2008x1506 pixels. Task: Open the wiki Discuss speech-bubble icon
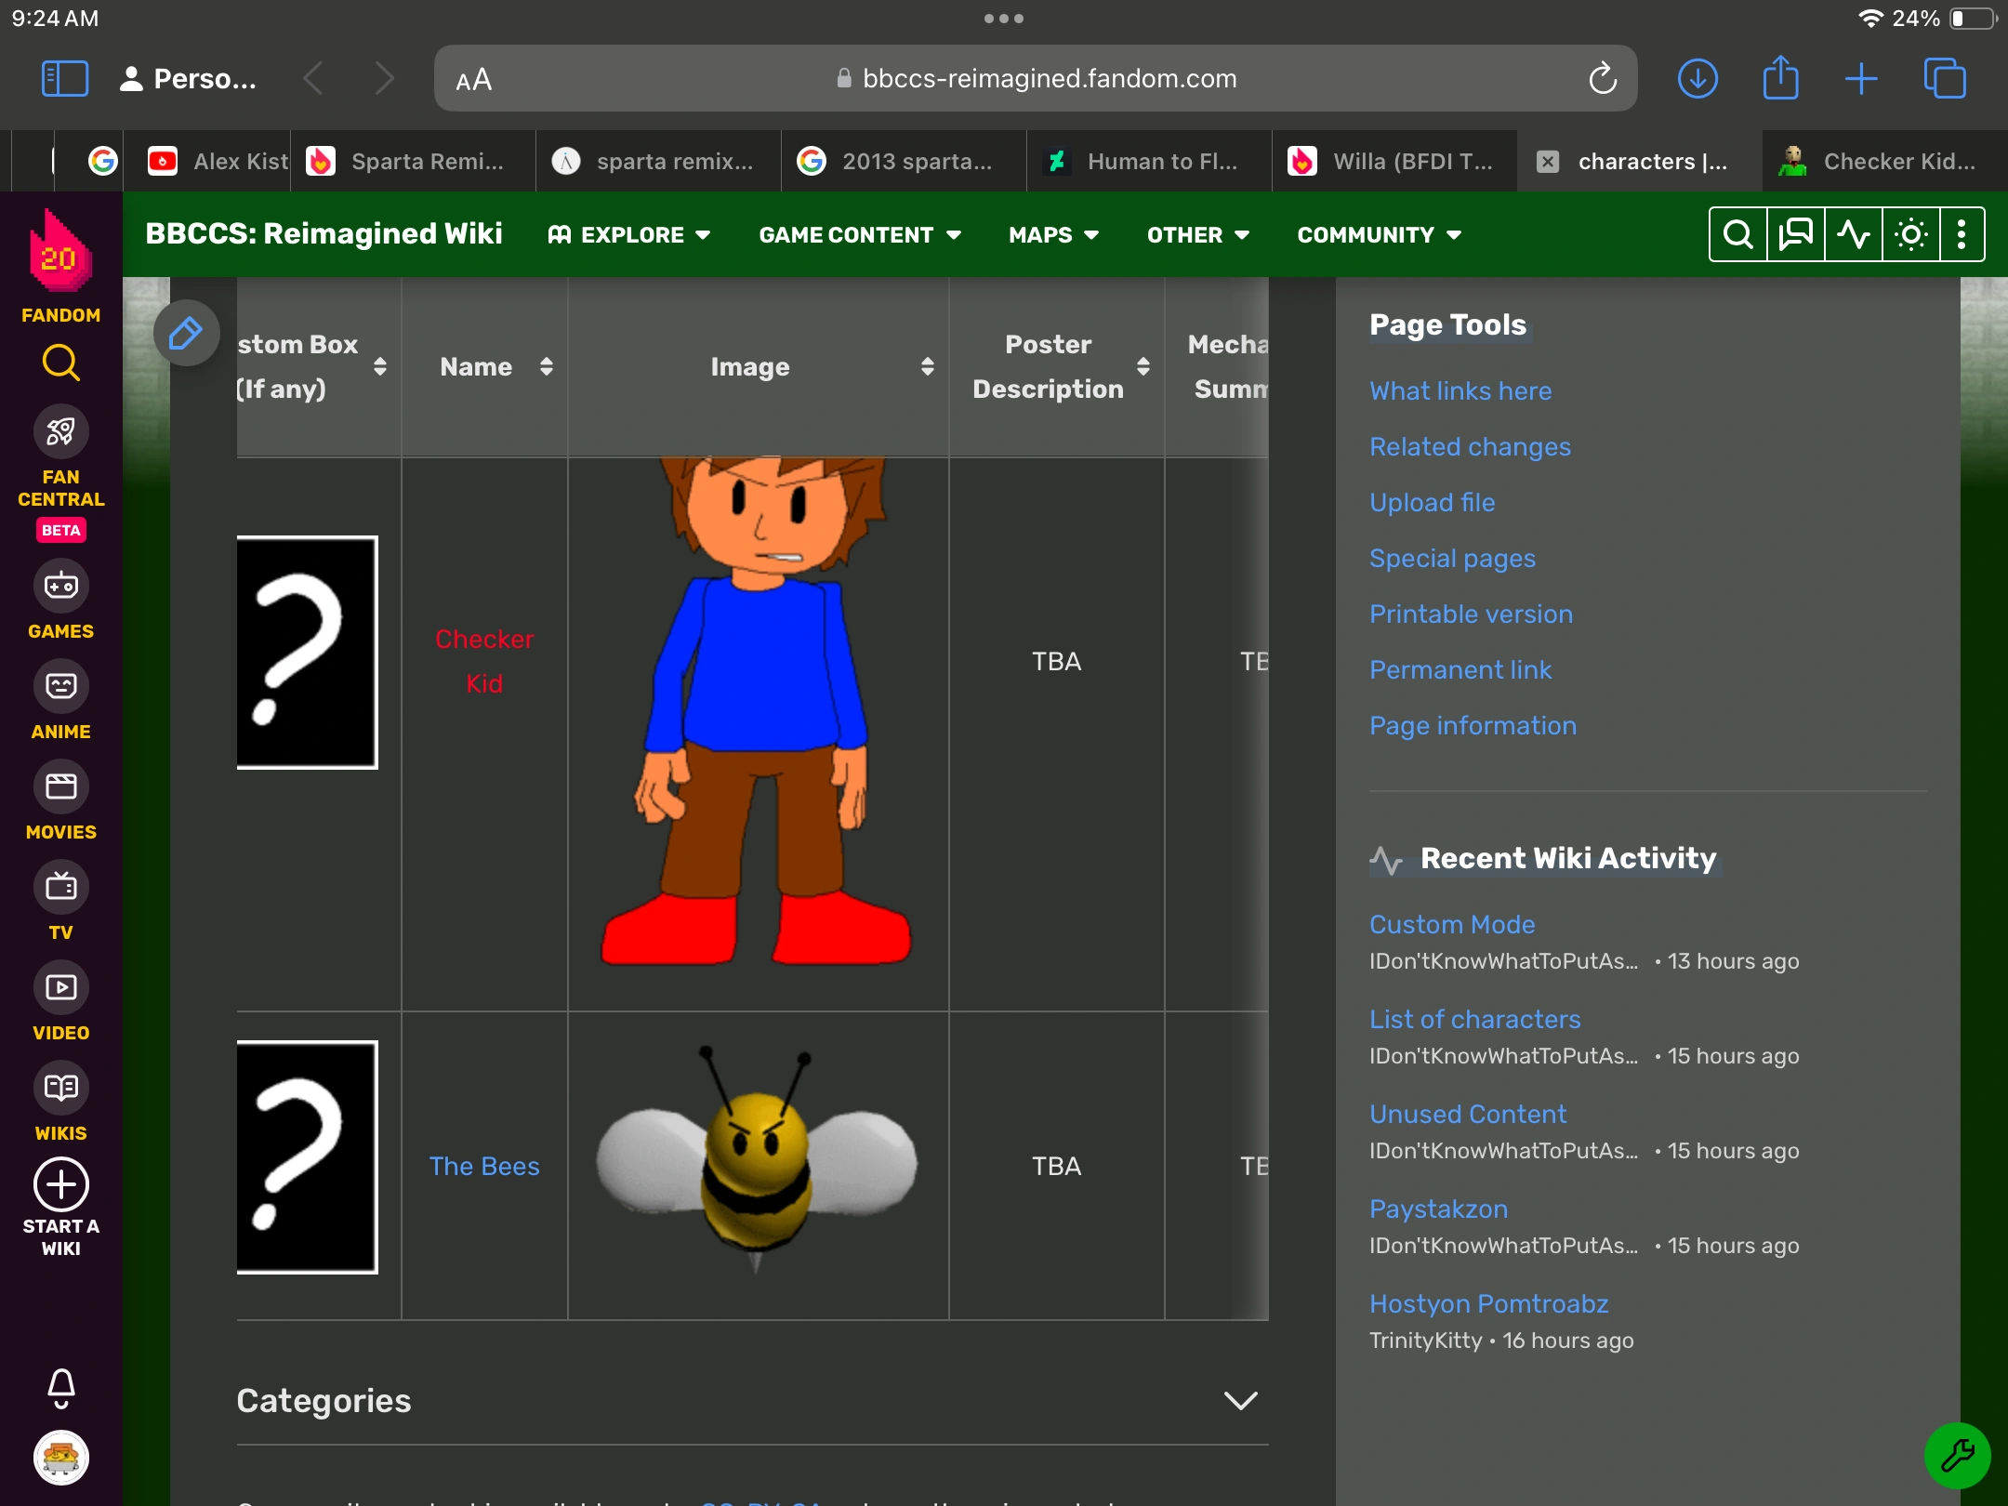click(1795, 234)
